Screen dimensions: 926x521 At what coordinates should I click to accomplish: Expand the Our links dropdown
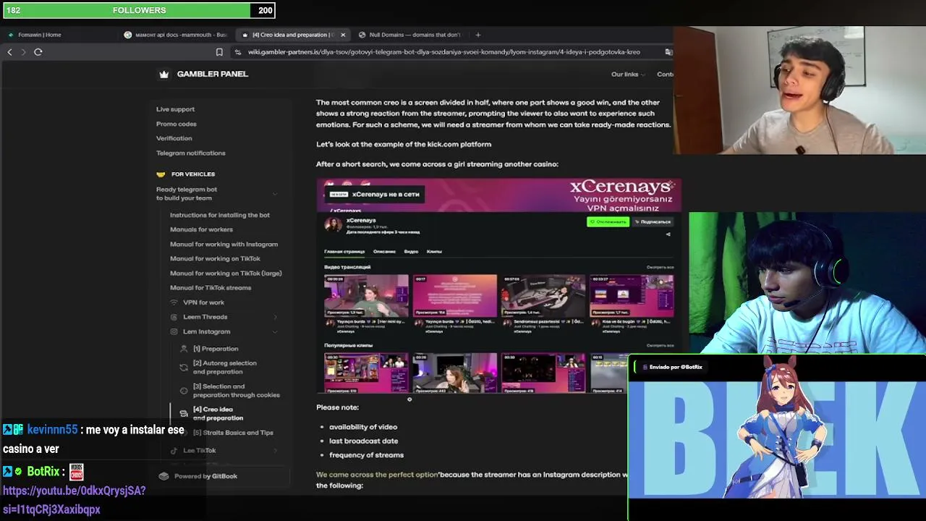click(628, 74)
